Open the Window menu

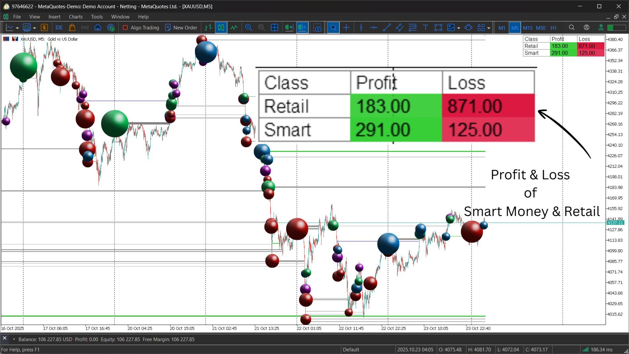tap(120, 17)
